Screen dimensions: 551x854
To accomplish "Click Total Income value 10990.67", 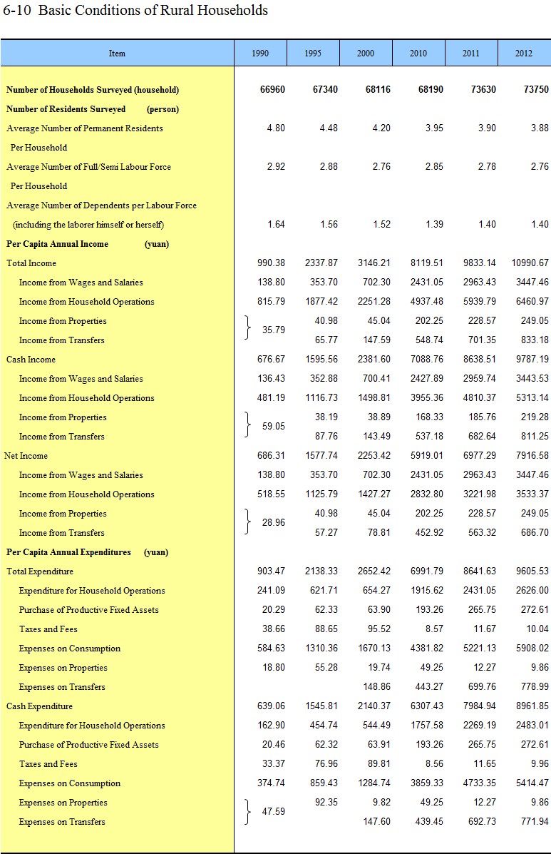I will pos(530,263).
